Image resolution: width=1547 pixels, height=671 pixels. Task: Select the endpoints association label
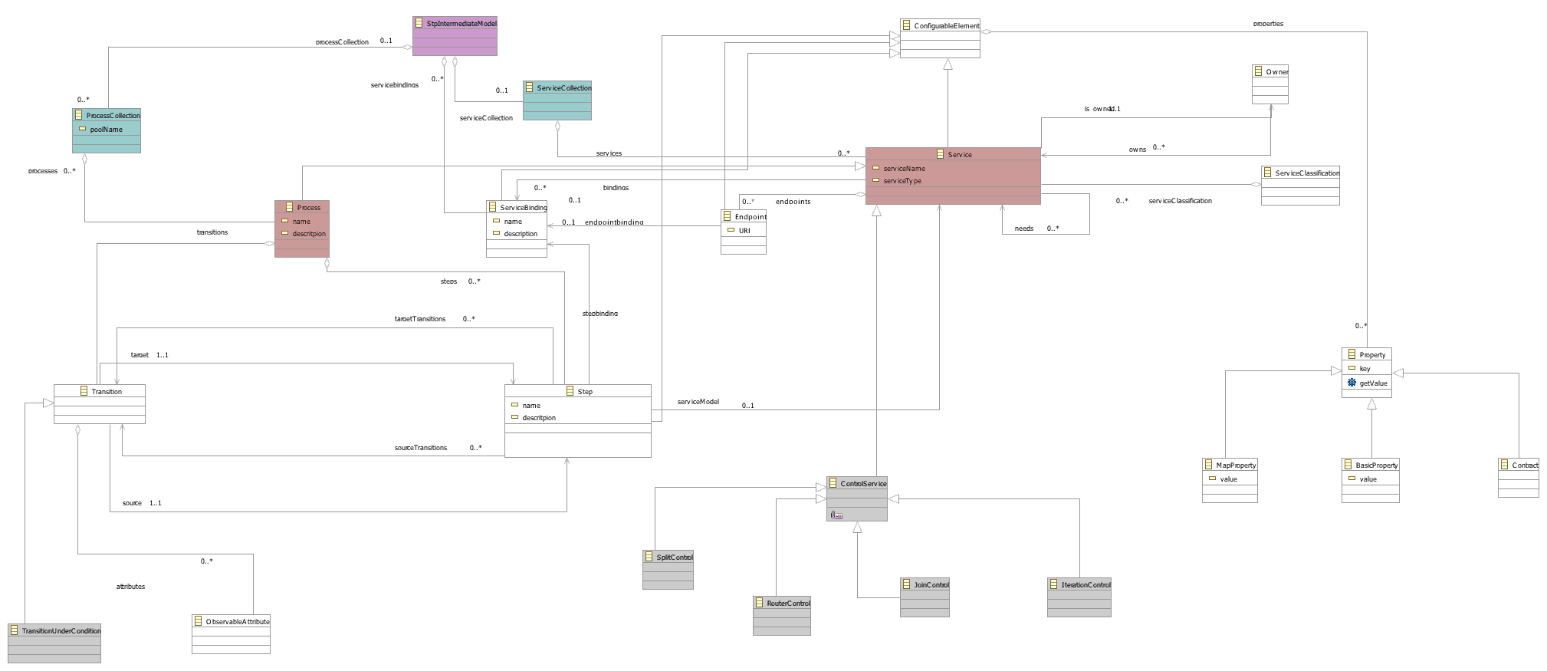click(793, 202)
